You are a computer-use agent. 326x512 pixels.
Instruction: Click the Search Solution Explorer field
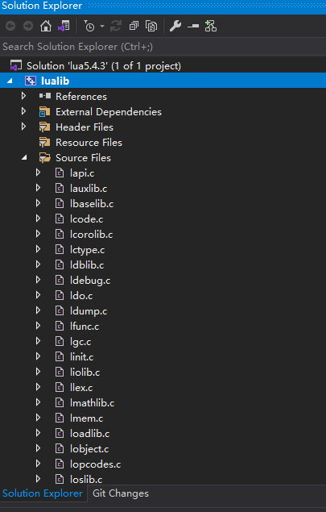click(163, 47)
